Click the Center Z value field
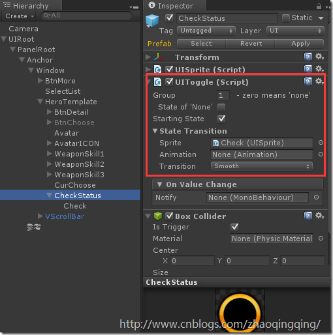The width and height of the screenshot is (333, 335). click(x=302, y=261)
